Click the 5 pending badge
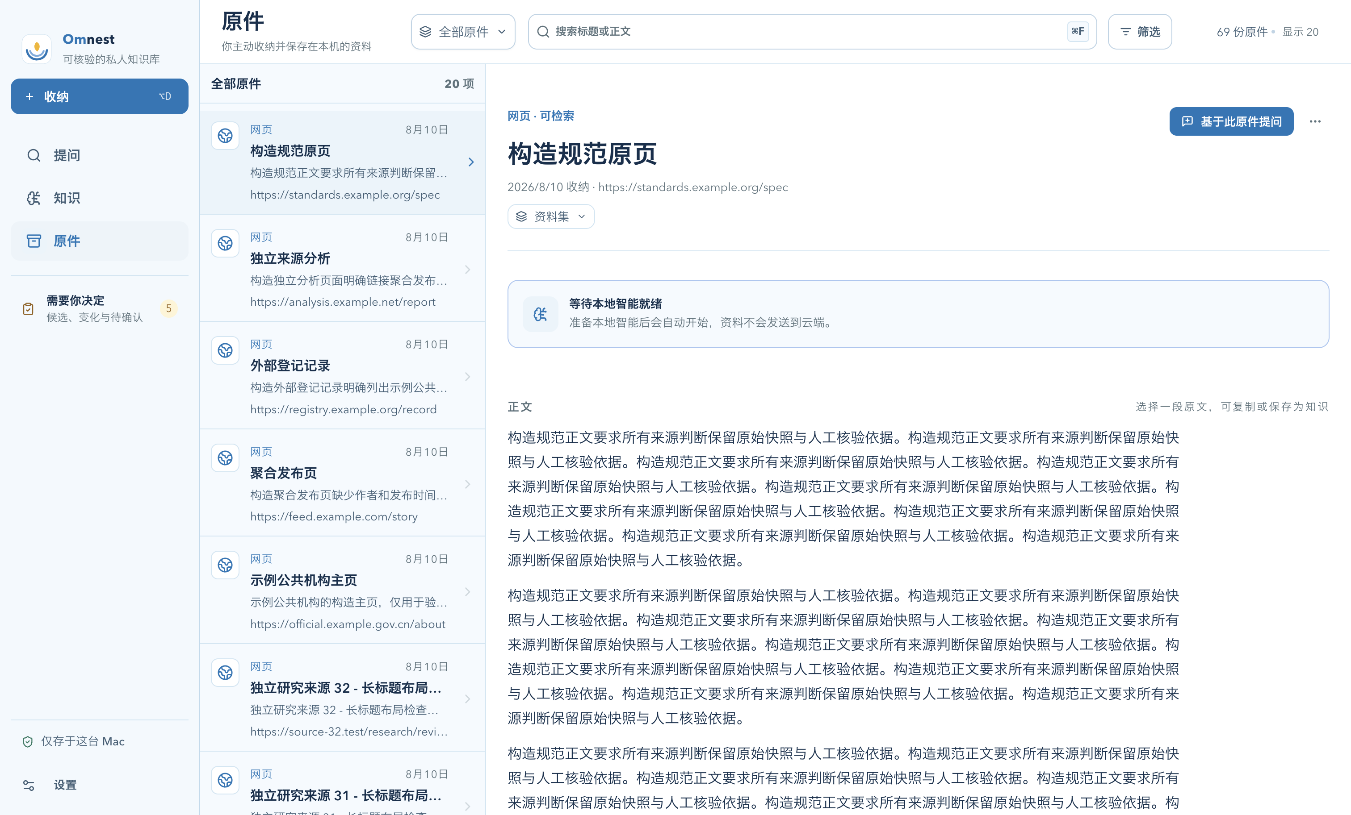This screenshot has height=815, width=1351. tap(168, 308)
